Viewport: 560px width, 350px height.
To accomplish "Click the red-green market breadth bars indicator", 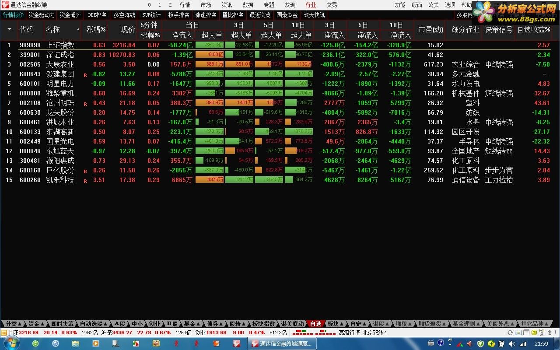I will click(x=314, y=333).
